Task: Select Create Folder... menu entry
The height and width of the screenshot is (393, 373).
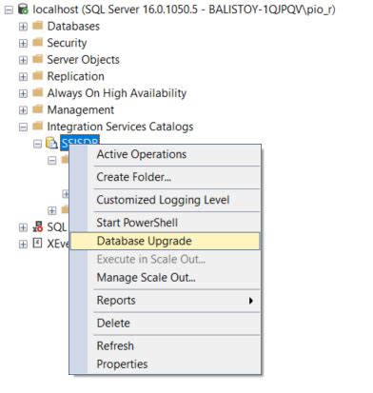Action: tap(165, 177)
